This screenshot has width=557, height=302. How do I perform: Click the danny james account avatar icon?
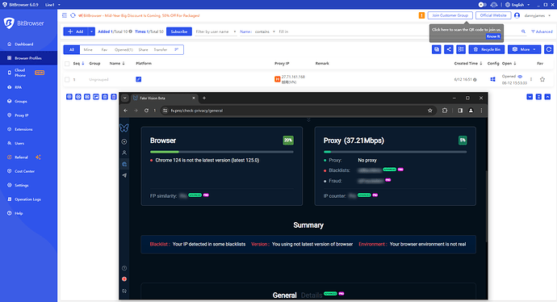(x=517, y=15)
